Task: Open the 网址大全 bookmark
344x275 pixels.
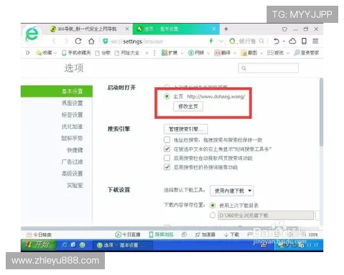Action: (127, 53)
